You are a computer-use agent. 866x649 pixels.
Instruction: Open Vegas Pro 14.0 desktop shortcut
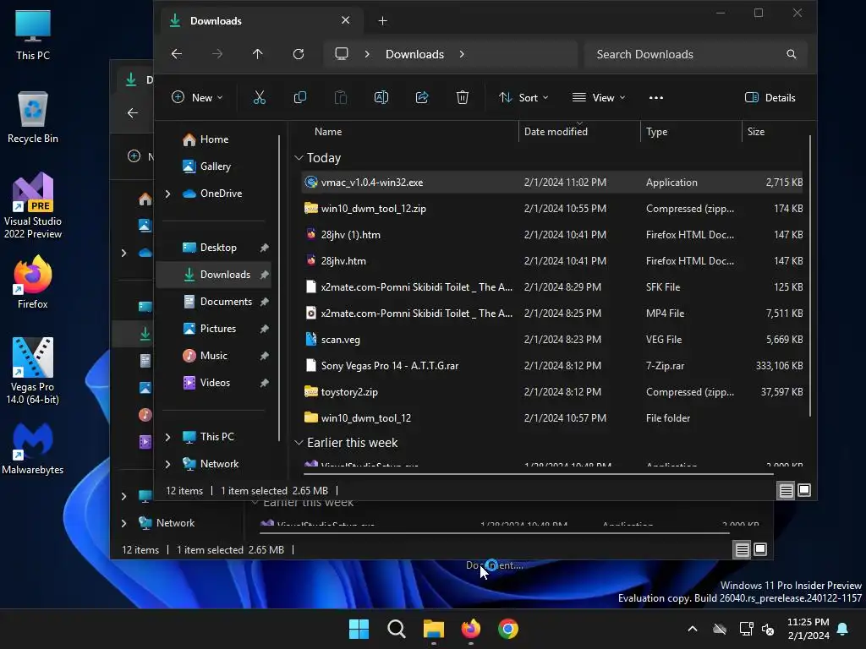point(33,371)
